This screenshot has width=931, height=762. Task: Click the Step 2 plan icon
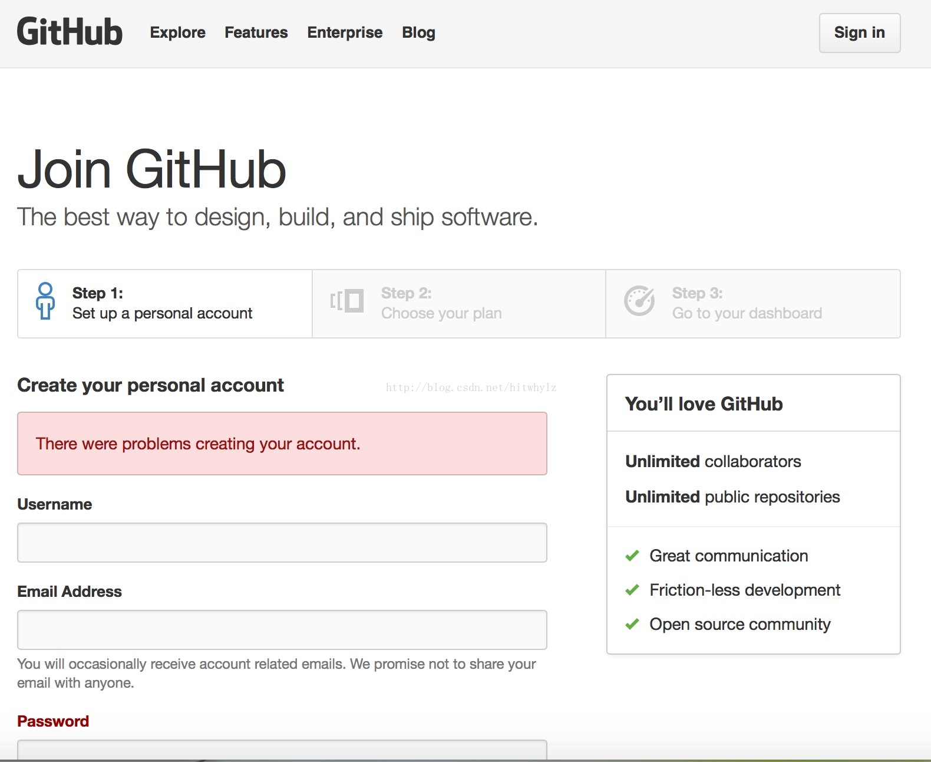(346, 301)
